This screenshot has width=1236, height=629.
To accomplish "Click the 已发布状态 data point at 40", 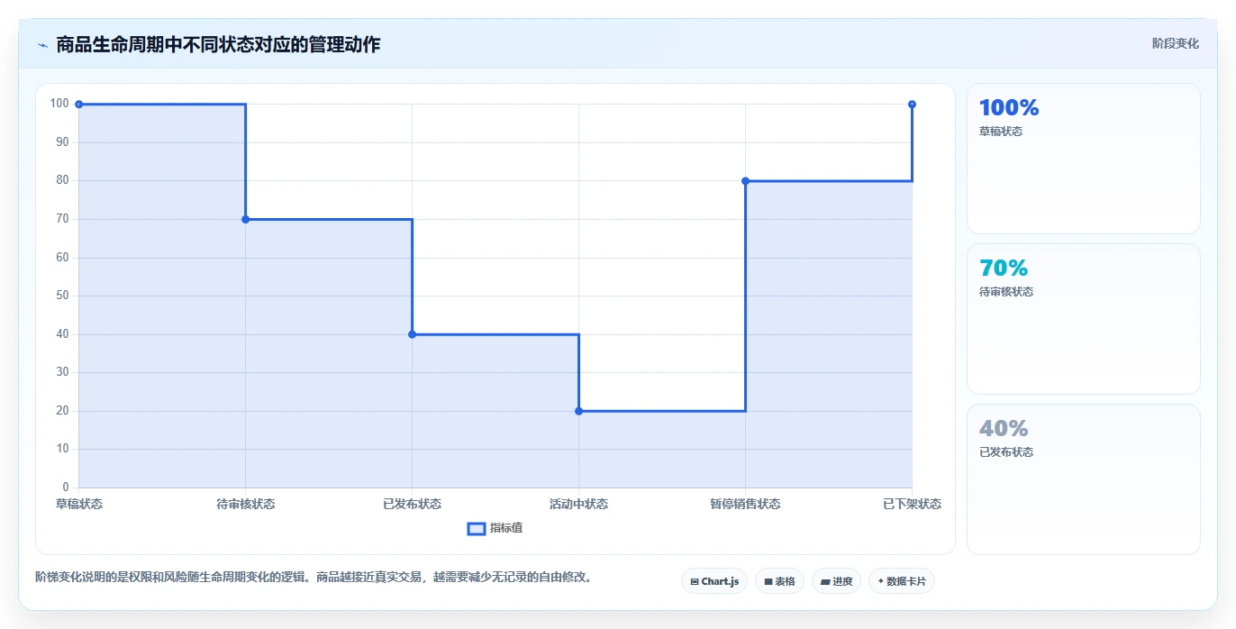I will (412, 334).
